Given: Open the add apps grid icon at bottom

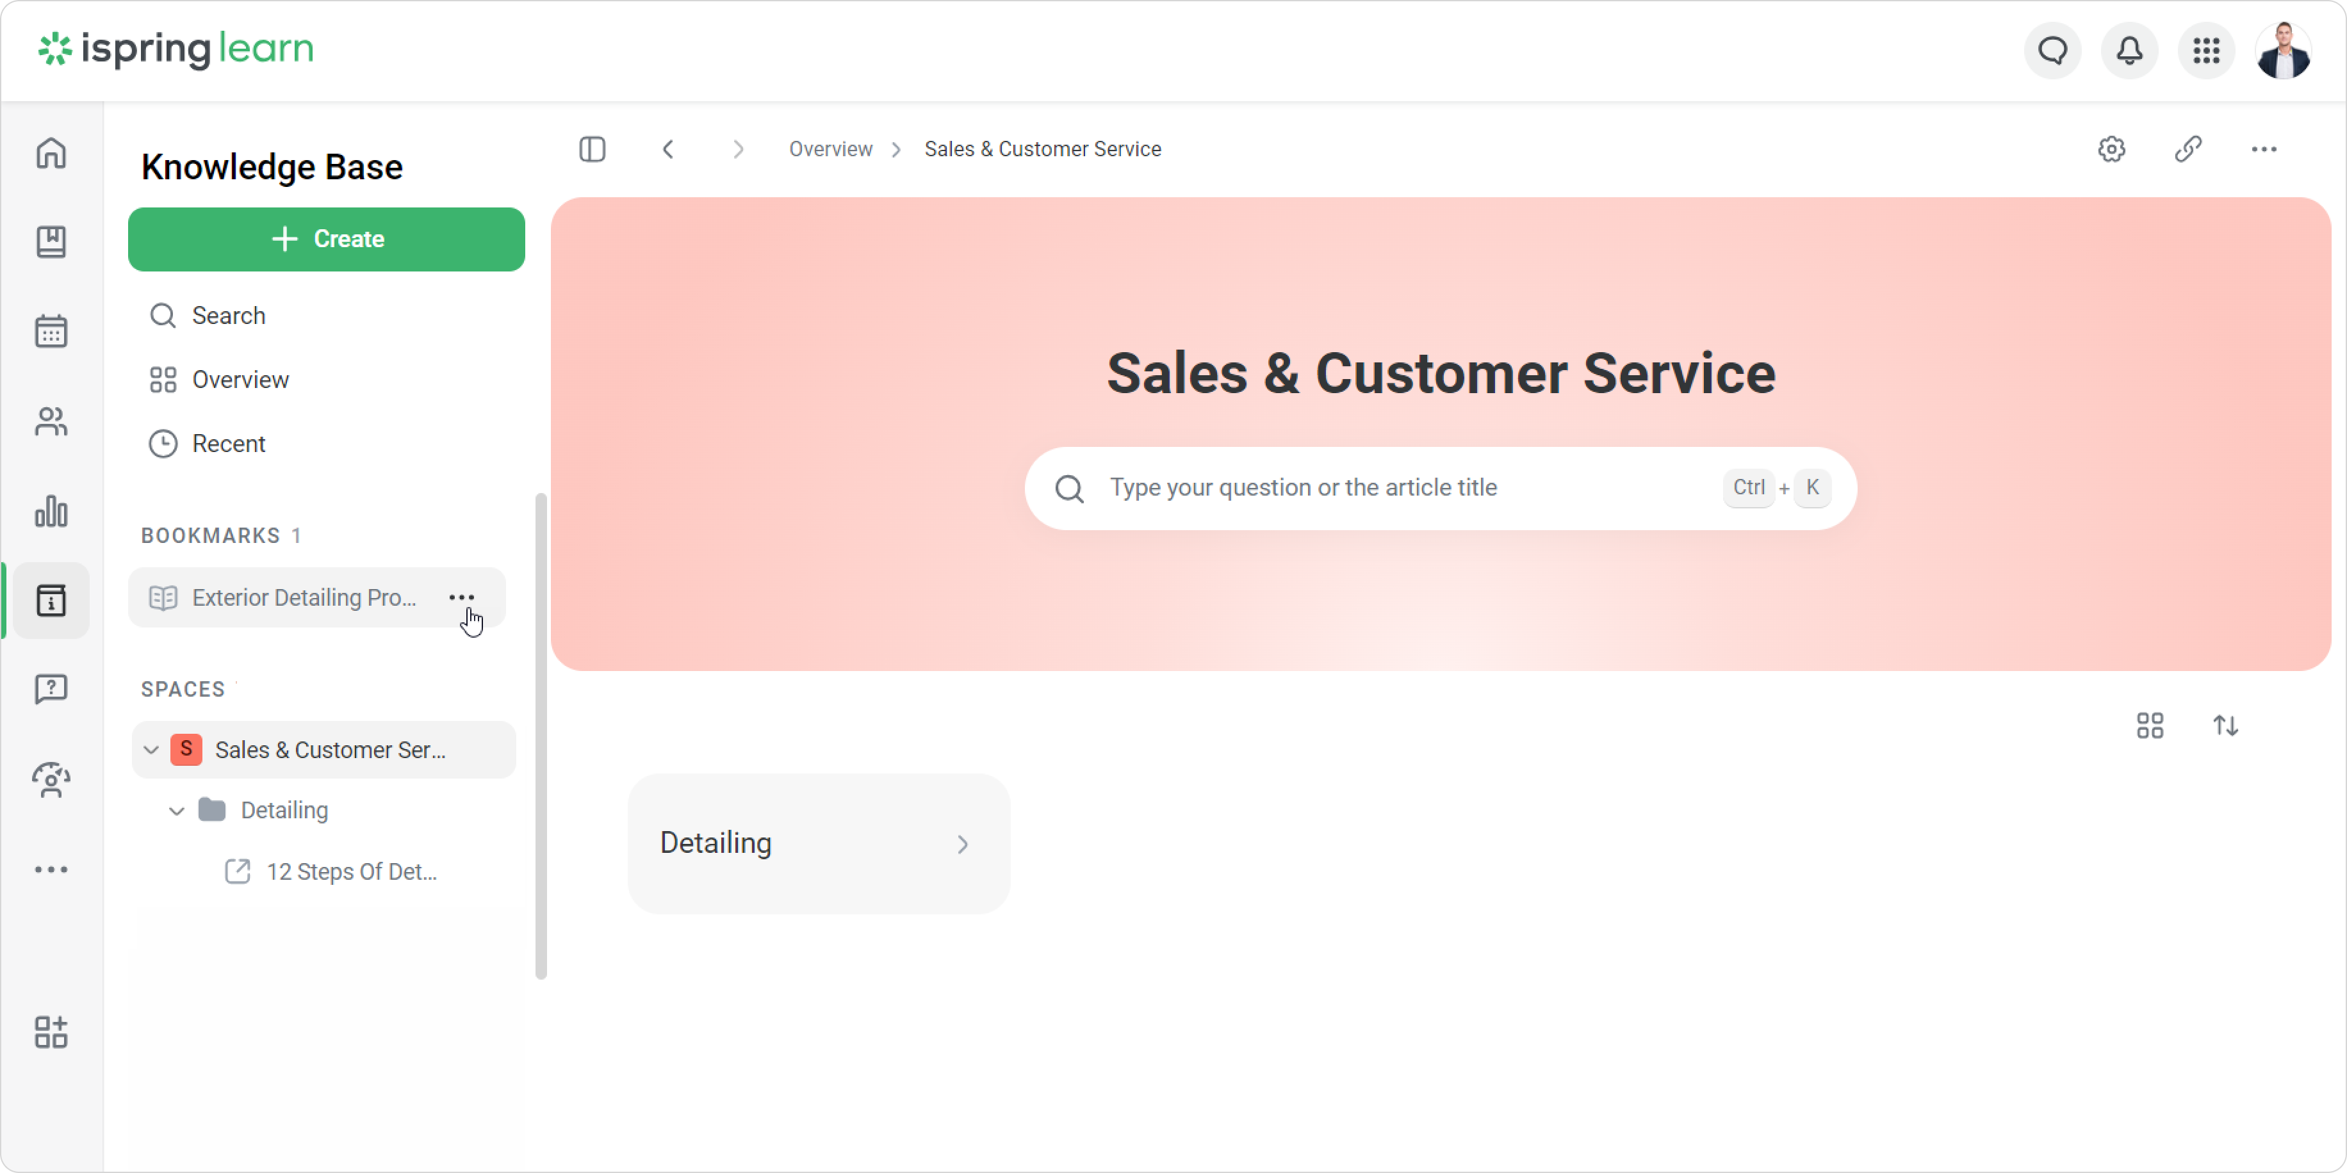Looking at the screenshot, I should click(51, 1032).
